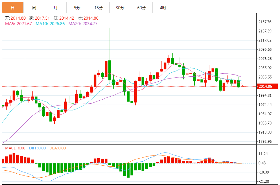280x185 pixels.
Task: Click the open price 2014.80
Action: click(18, 18)
